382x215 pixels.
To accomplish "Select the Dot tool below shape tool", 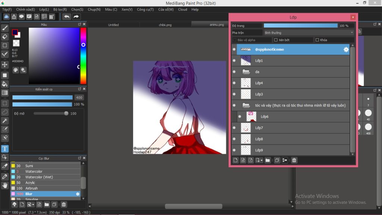I will tap(4, 54).
